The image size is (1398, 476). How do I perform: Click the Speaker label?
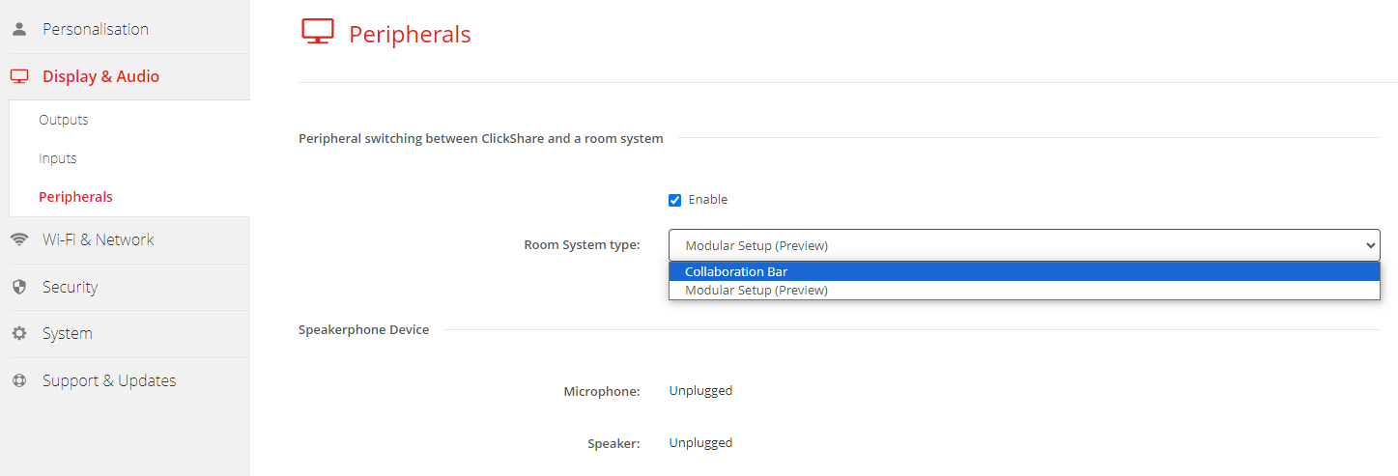(613, 444)
